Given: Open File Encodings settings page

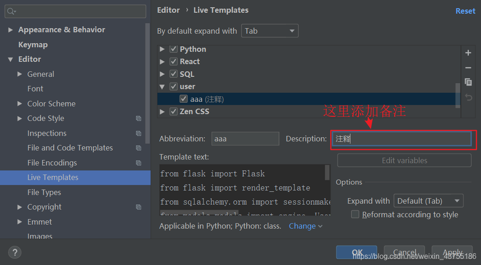Looking at the screenshot, I should [52, 163].
